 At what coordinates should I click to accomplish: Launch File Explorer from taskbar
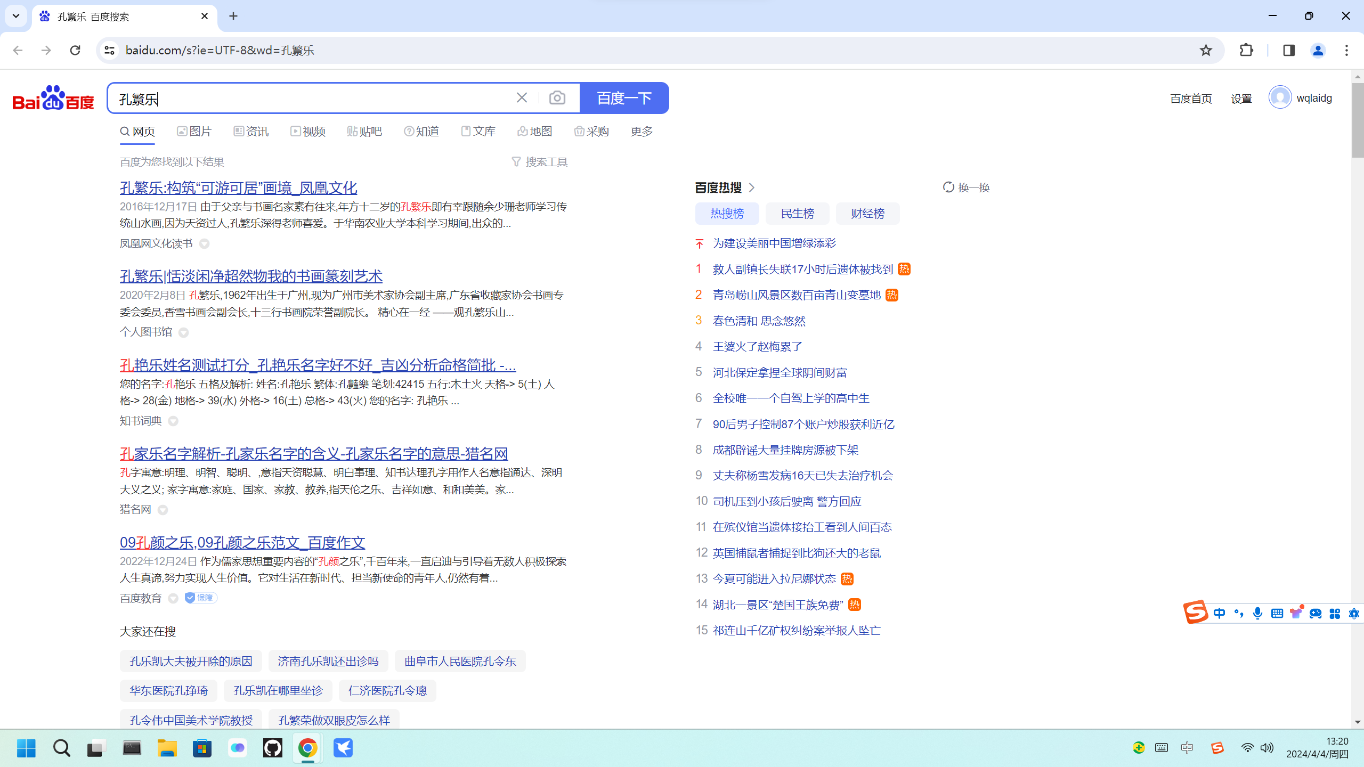(x=167, y=748)
